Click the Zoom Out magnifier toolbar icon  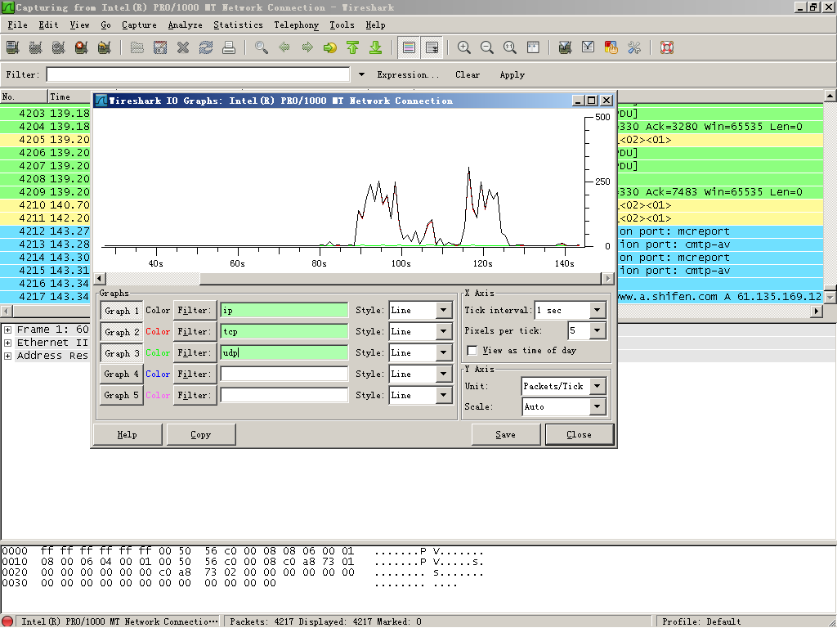click(487, 47)
